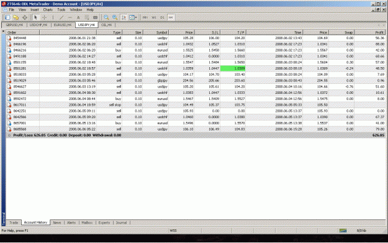388x243 pixels.
Task: Select the Vertical Line drawing tool
Action: (x=53, y=17)
